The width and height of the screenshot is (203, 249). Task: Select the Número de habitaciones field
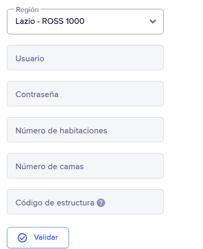click(x=85, y=130)
